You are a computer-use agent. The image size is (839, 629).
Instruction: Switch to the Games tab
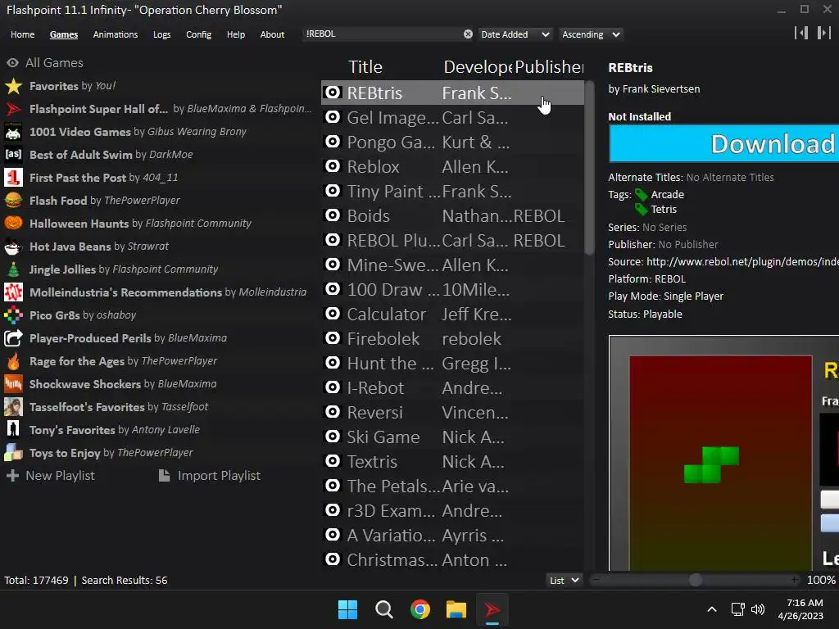[64, 34]
